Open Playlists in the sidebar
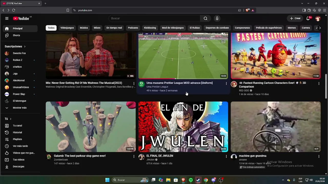The width and height of the screenshot is (328, 184). (20, 139)
